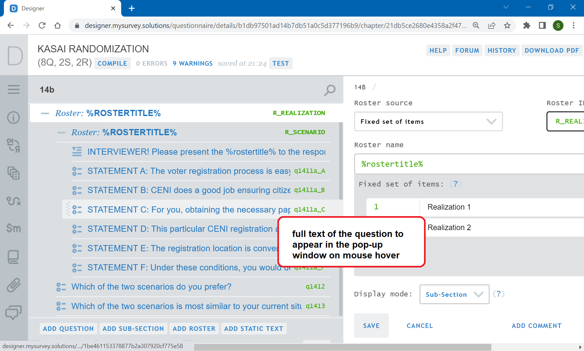
Task: Collapse the R_SCENARIO roster
Action: point(61,132)
